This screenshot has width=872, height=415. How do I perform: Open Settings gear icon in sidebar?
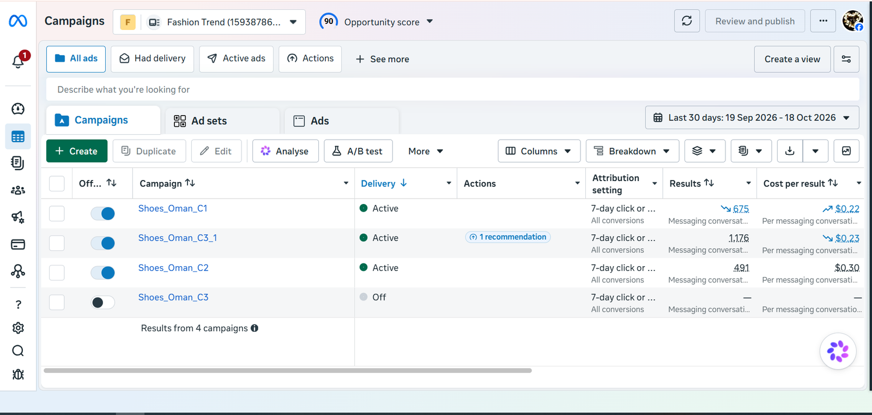pos(18,328)
